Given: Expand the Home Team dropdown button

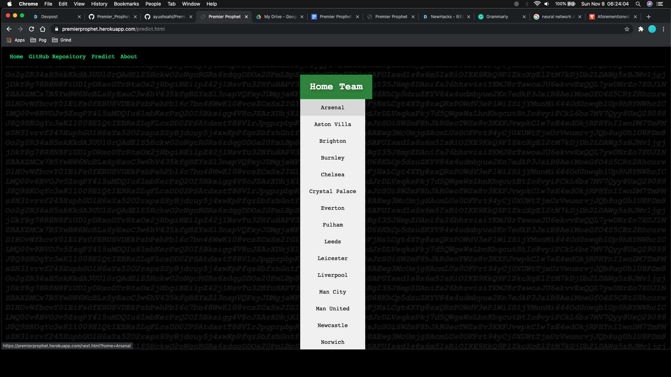Looking at the screenshot, I should click(336, 87).
